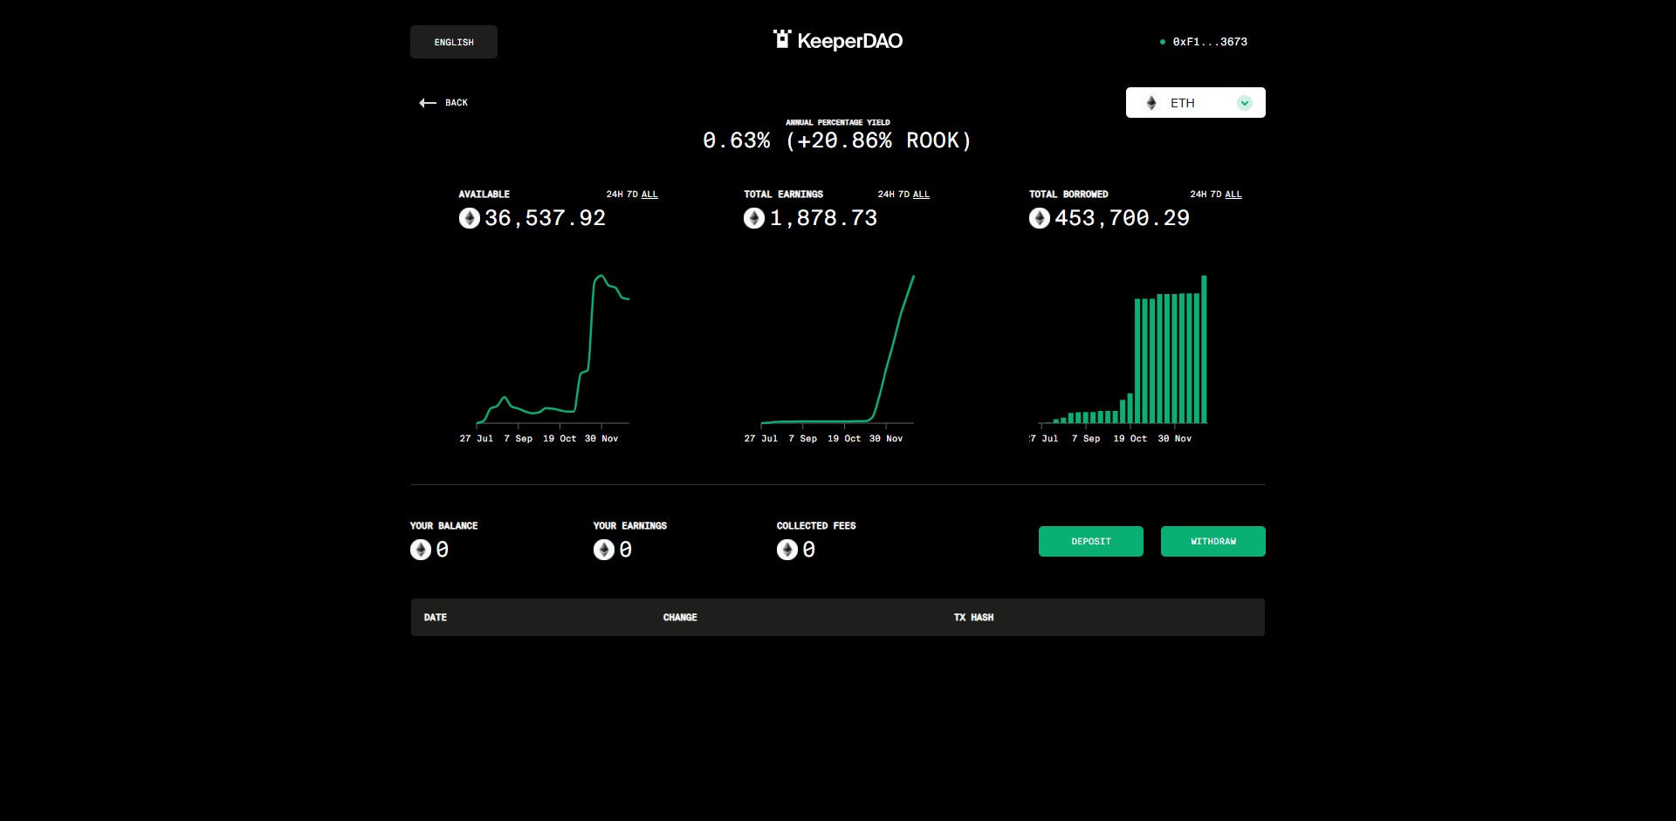Select ALL range for Total Borrowed chart
Image resolution: width=1676 pixels, height=821 pixels.
tap(1234, 195)
